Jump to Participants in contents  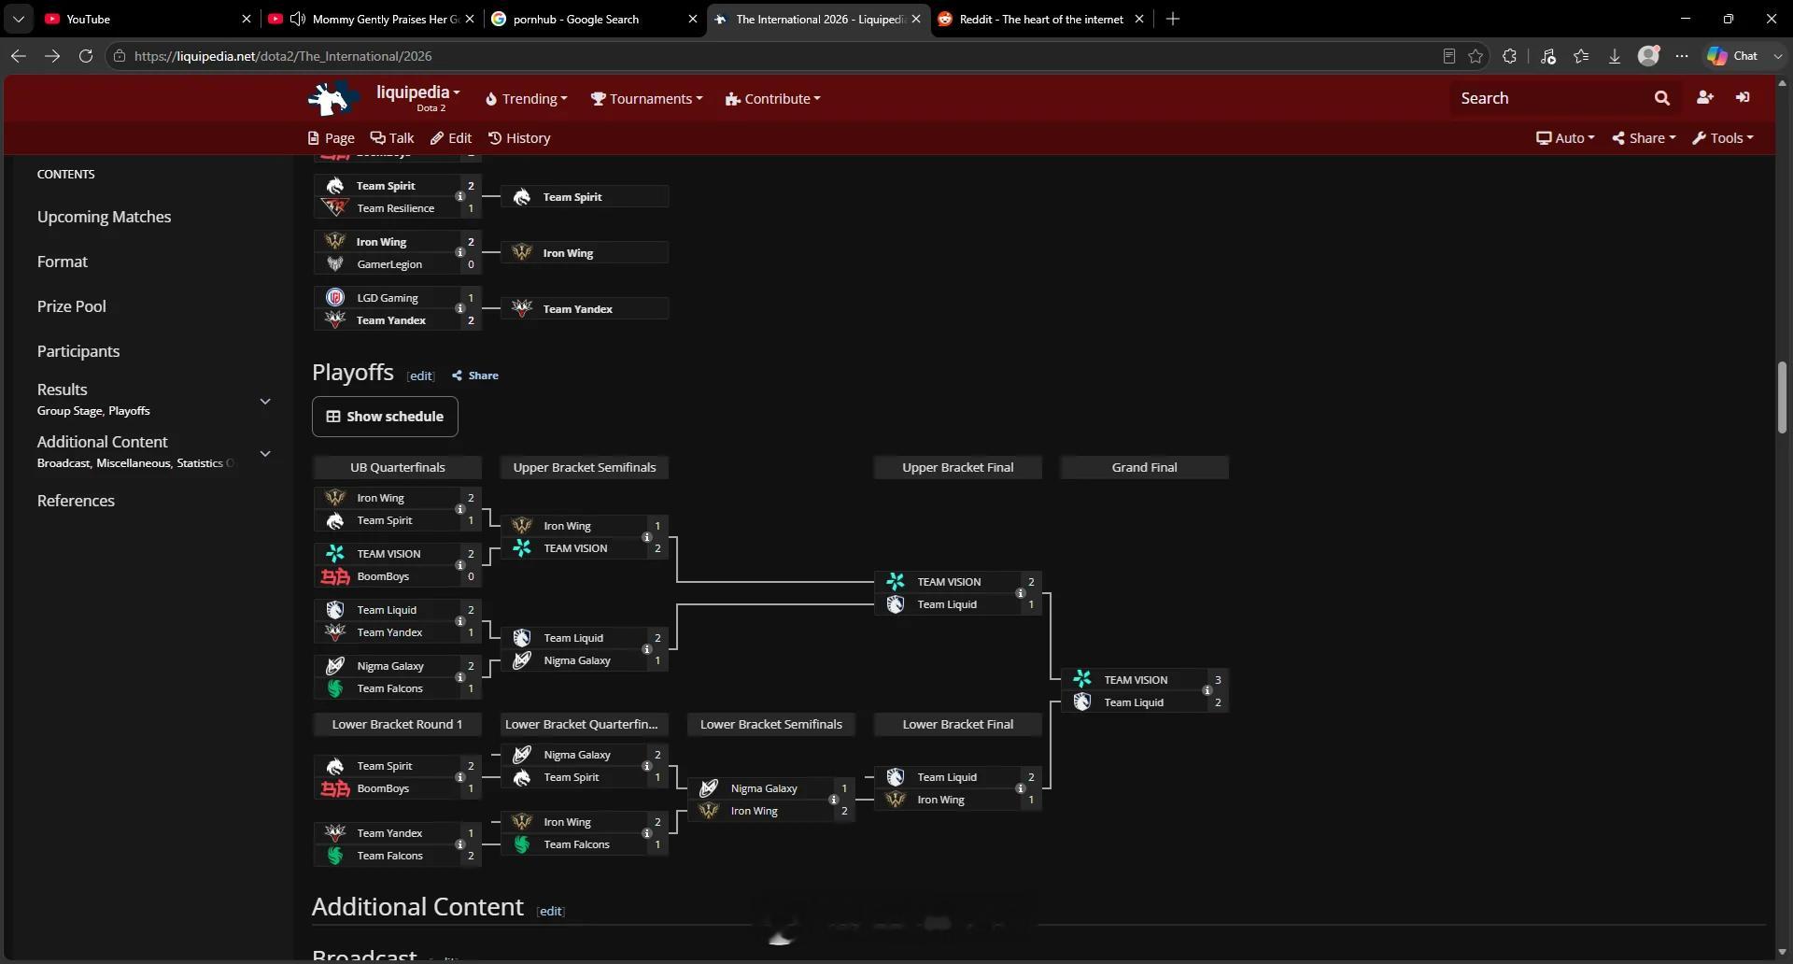coord(78,351)
